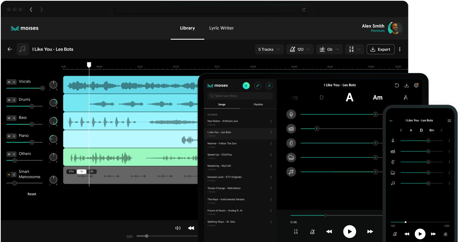The height and width of the screenshot is (242, 458).
Task: Click the Search your library field
Action: 240,96
